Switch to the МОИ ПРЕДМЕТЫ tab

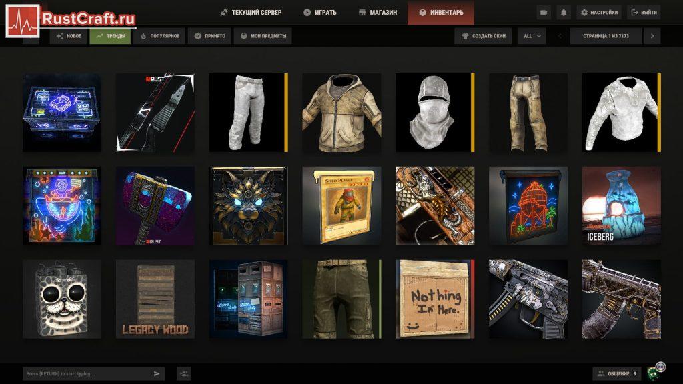(263, 36)
